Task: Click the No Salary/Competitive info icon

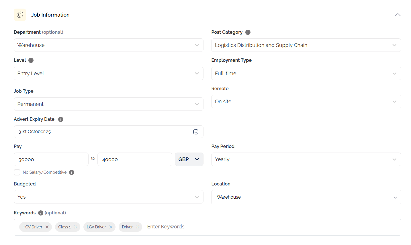Action: coord(72,172)
